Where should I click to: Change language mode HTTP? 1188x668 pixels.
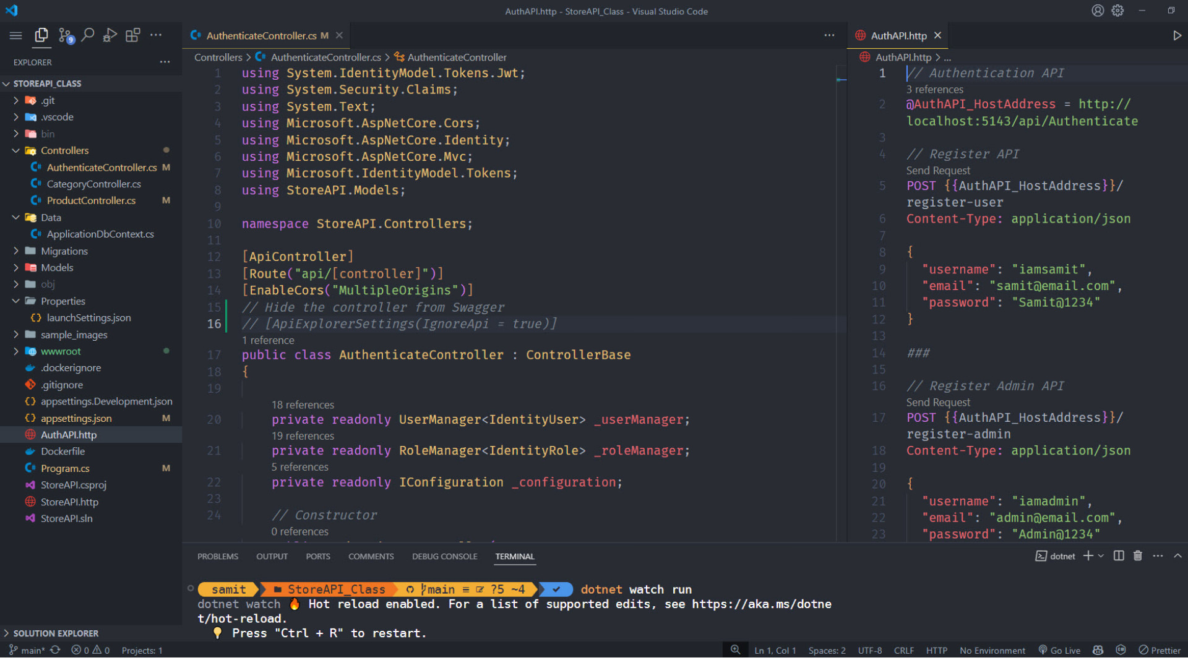tap(936, 650)
